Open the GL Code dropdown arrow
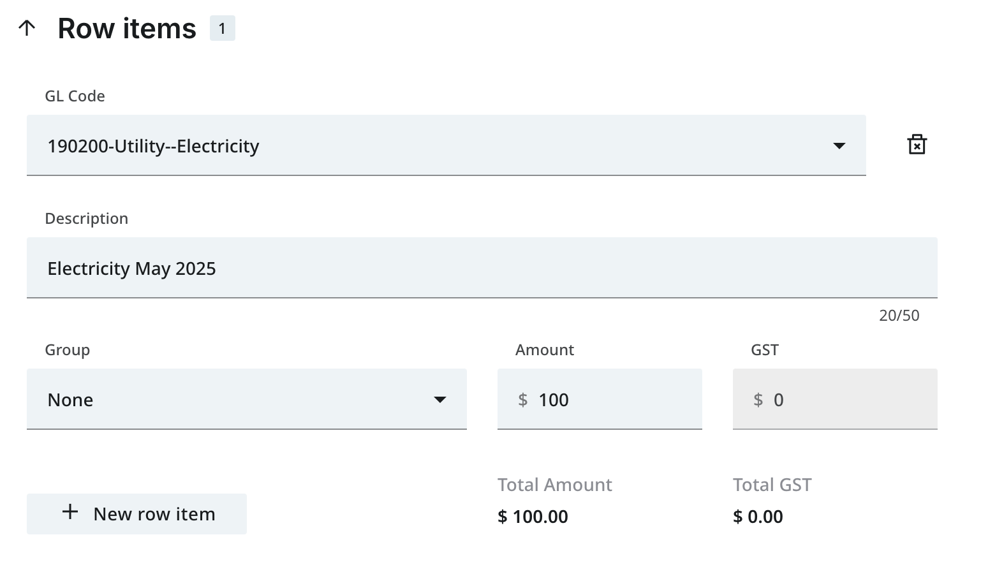This screenshot has height=565, width=981. pyautogui.click(x=839, y=146)
